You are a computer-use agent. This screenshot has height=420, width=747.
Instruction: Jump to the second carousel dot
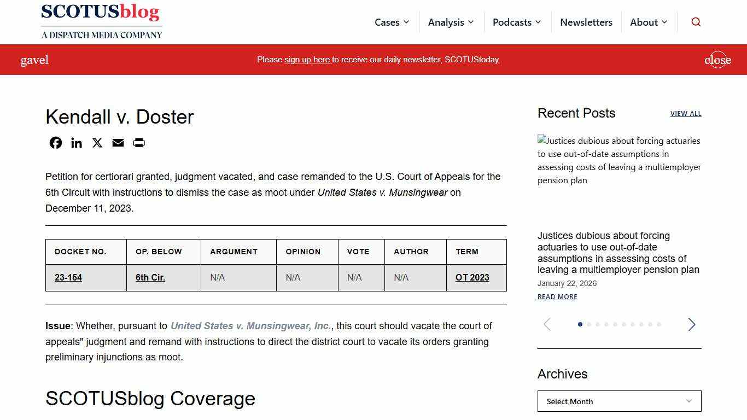[x=589, y=324]
